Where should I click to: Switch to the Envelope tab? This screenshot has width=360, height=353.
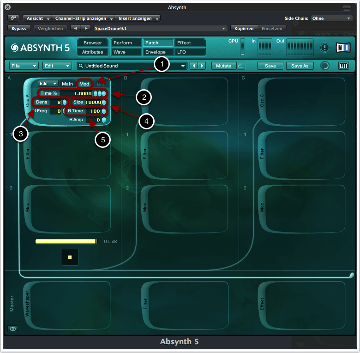click(156, 52)
